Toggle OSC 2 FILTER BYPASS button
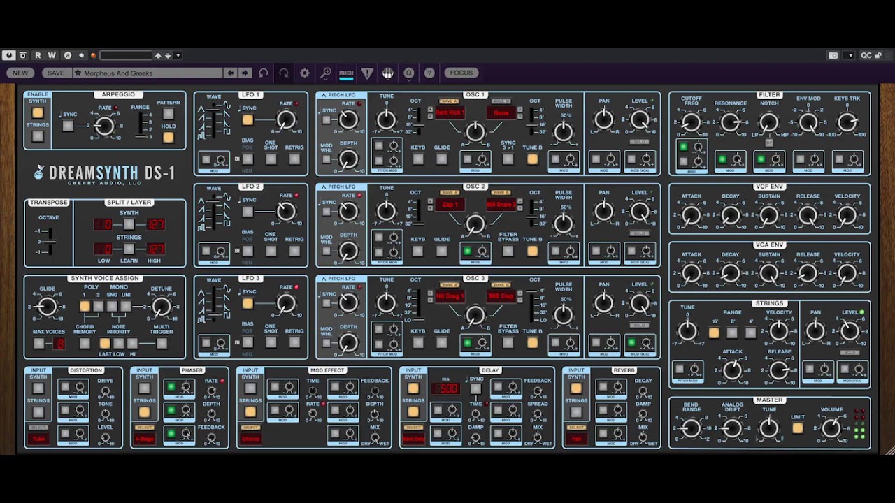895x503 pixels. (x=508, y=251)
